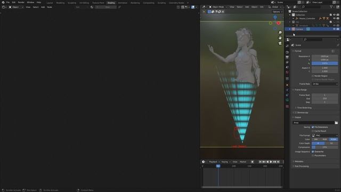This screenshot has width=341, height=192.
Task: Toggle the File Extensions checkbox
Action: pos(313,127)
